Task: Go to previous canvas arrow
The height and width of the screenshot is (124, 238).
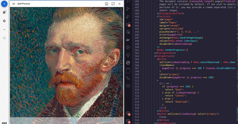Action: pyautogui.click(x=63, y=120)
